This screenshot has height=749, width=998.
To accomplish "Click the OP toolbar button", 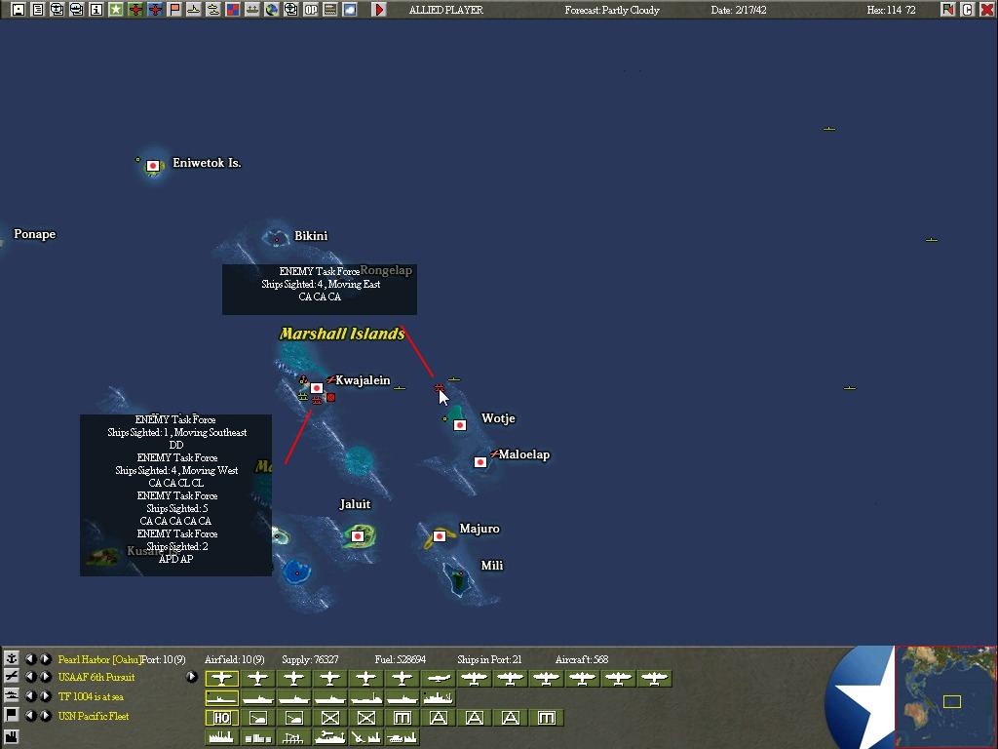I will 311,10.
